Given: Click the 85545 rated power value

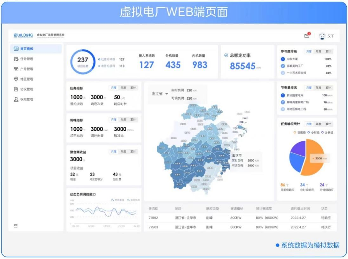Looking at the screenshot, I should point(243,66).
